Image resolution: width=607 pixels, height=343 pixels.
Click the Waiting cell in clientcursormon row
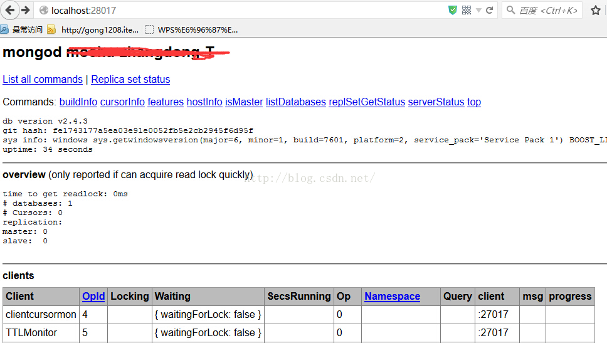tap(208, 314)
